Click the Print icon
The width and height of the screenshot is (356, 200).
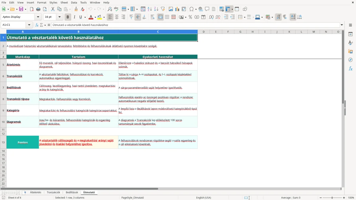pyautogui.click(x=38, y=9)
